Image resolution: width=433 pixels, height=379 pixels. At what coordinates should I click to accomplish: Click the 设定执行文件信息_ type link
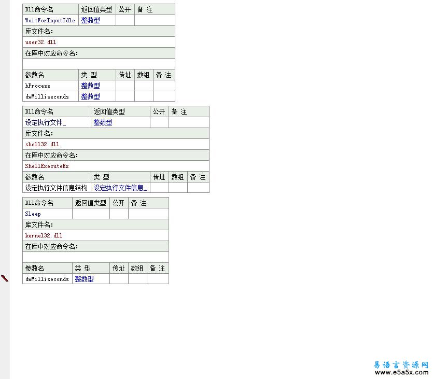[120, 187]
